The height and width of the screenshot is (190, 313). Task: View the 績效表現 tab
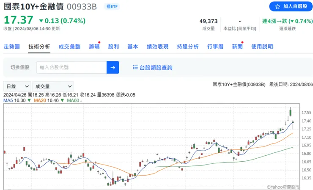point(157,47)
